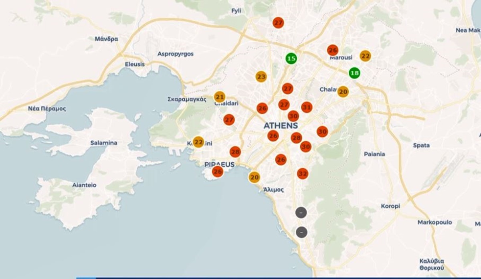Click the orange 21 marker near Chaidari
The width and height of the screenshot is (481, 279).
pyautogui.click(x=220, y=96)
